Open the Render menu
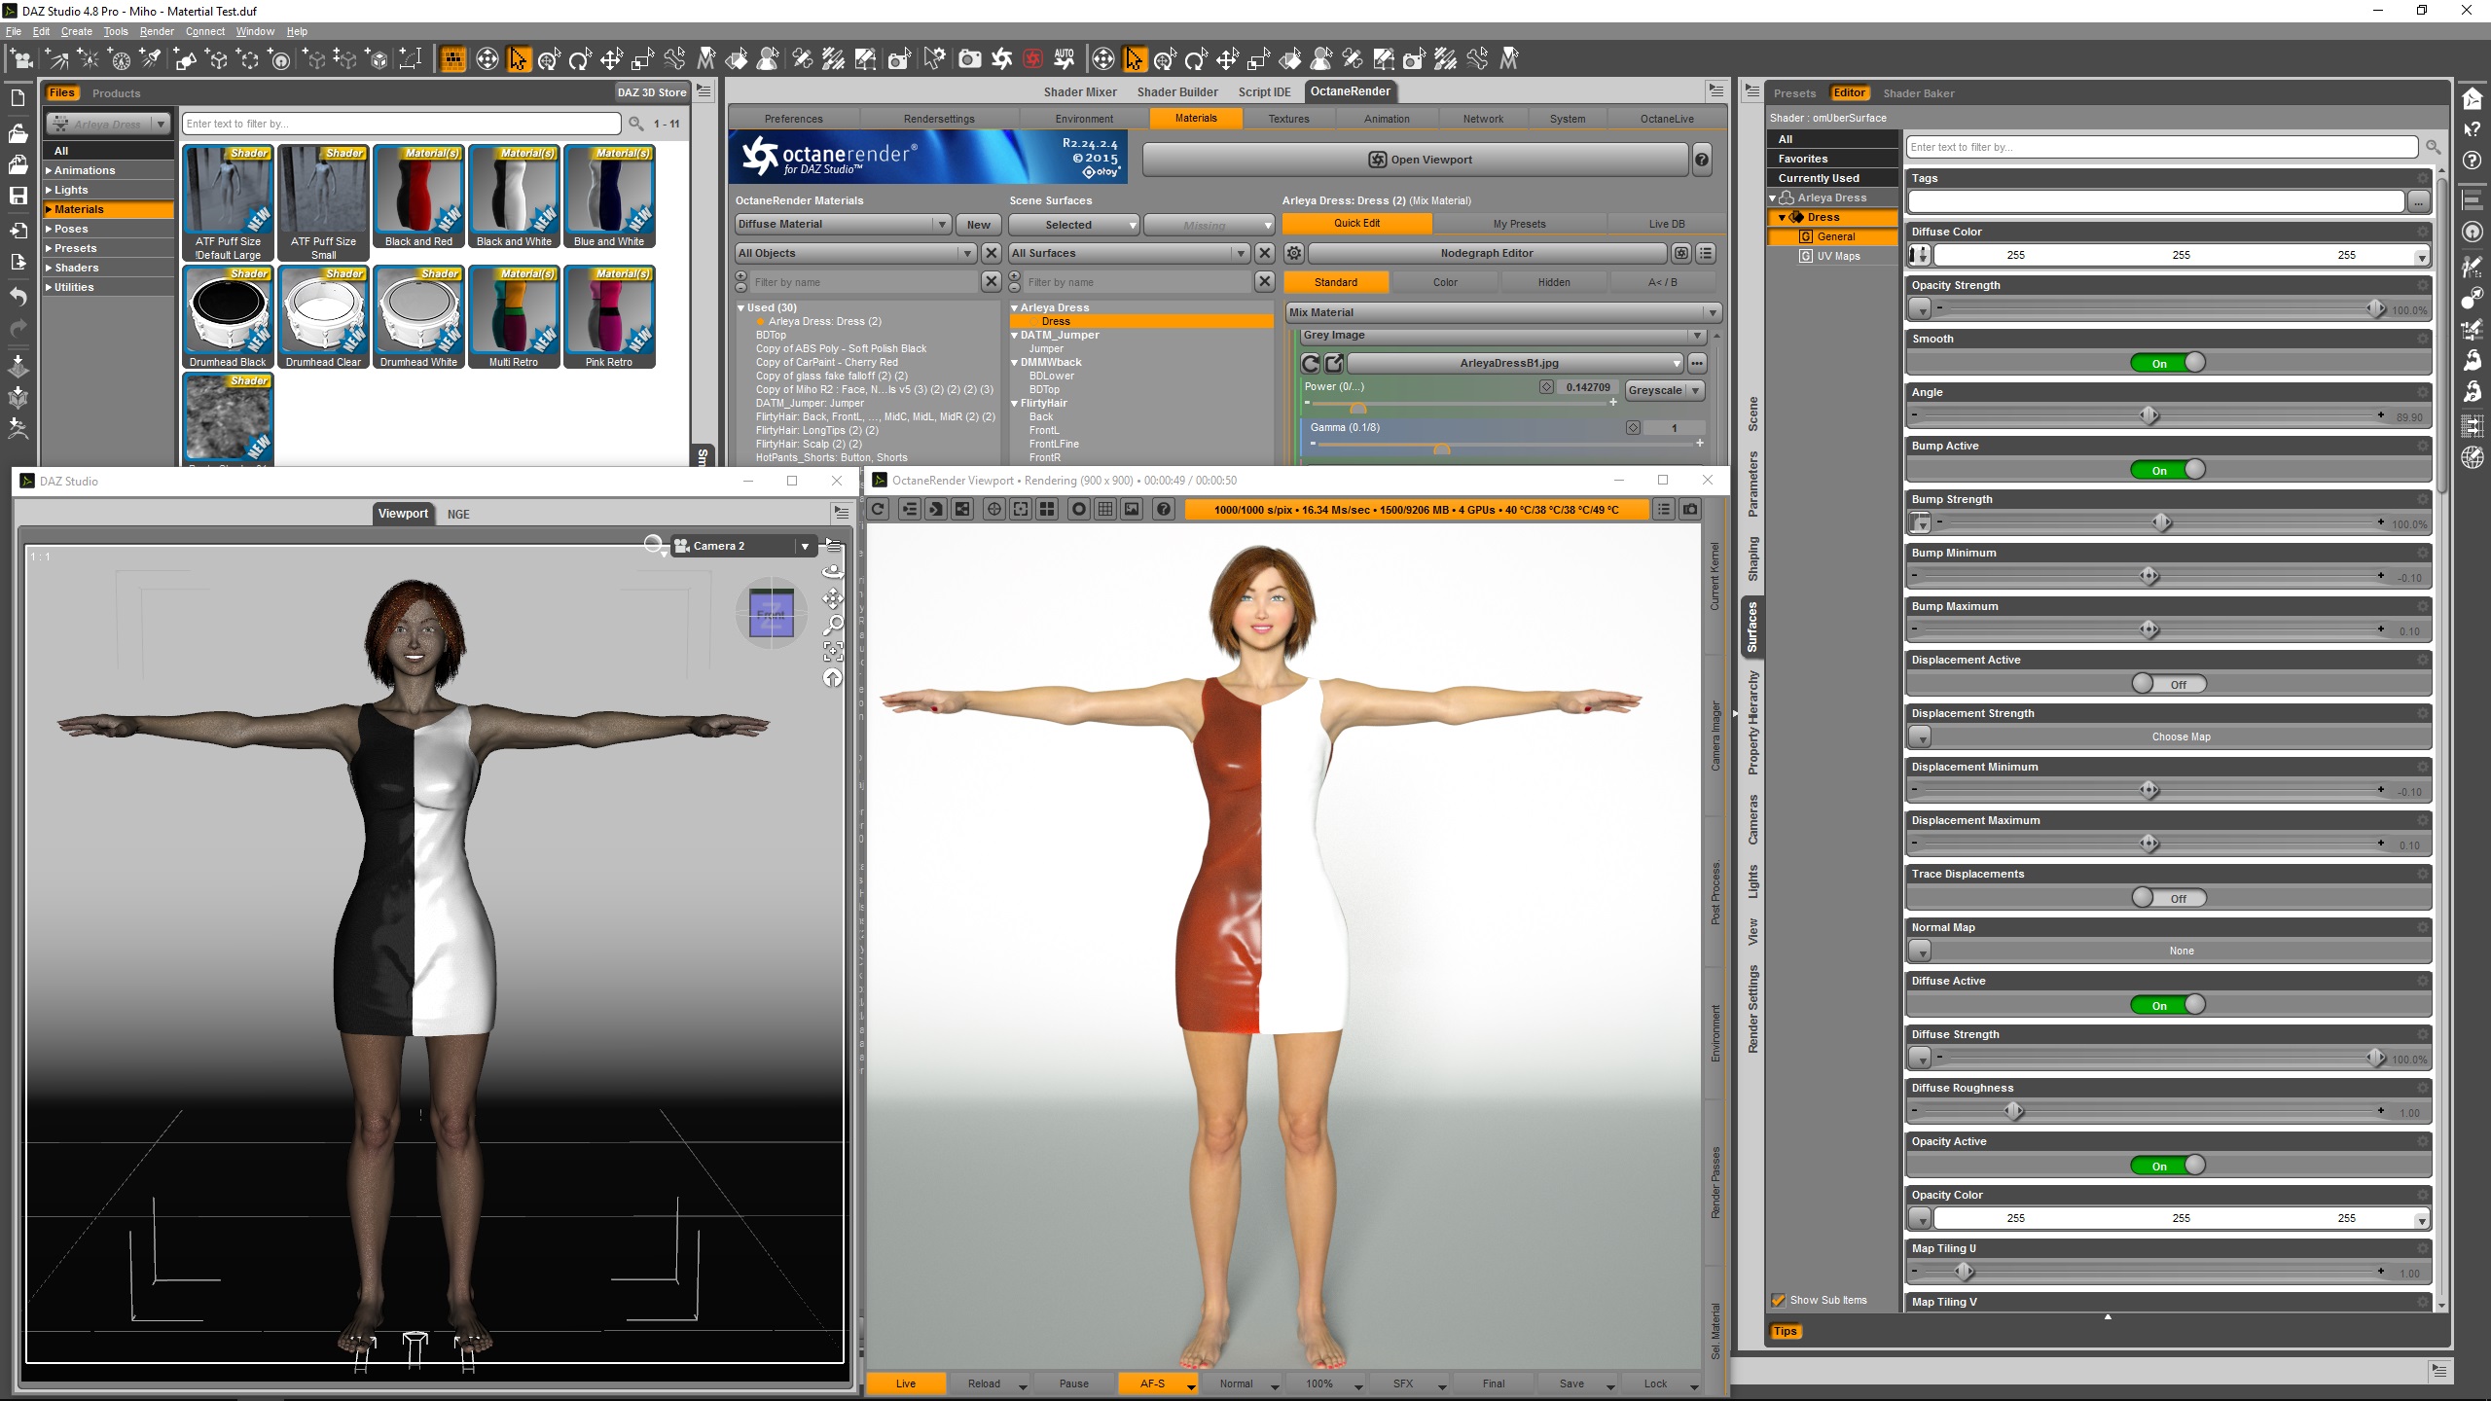2491x1401 pixels. click(156, 31)
